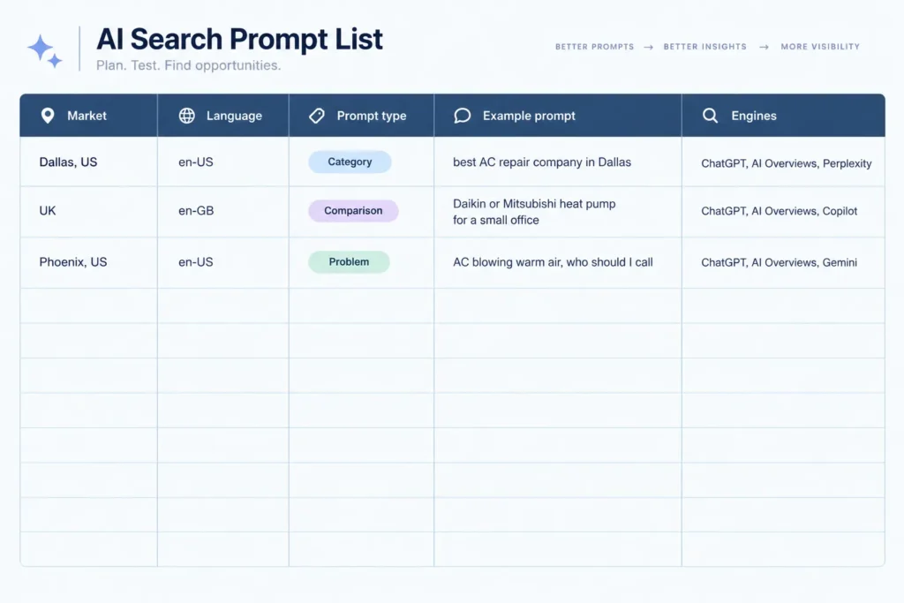Click the Example prompt column header label
904x603 pixels.
click(x=530, y=116)
